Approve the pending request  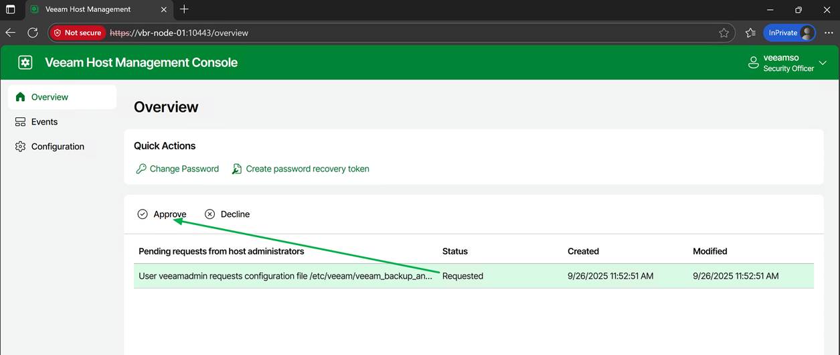(162, 214)
